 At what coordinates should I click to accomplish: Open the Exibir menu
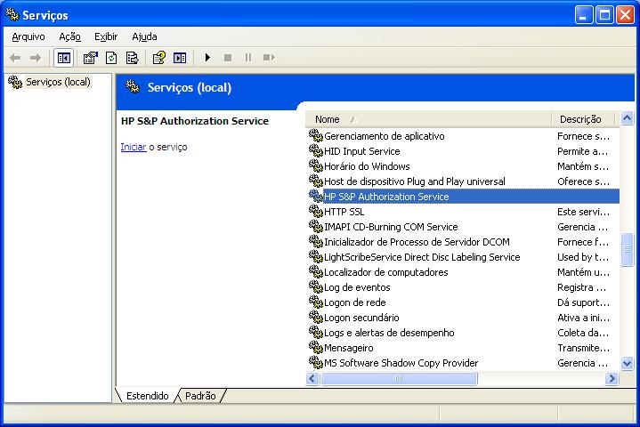106,36
